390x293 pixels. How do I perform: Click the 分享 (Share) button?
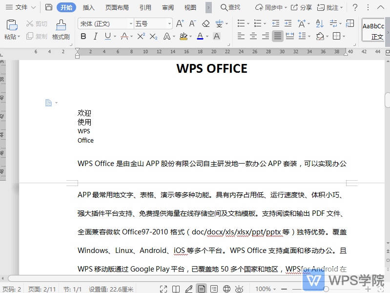pyautogui.click(x=301, y=7)
